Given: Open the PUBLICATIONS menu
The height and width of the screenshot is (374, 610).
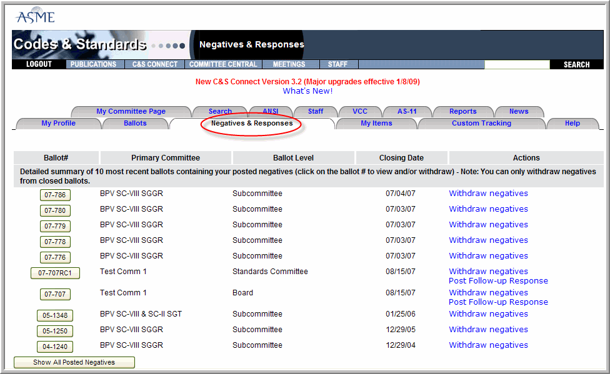Looking at the screenshot, I should [93, 64].
